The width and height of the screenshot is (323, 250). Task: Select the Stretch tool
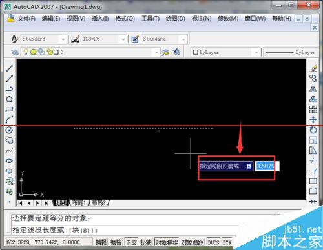[313, 151]
